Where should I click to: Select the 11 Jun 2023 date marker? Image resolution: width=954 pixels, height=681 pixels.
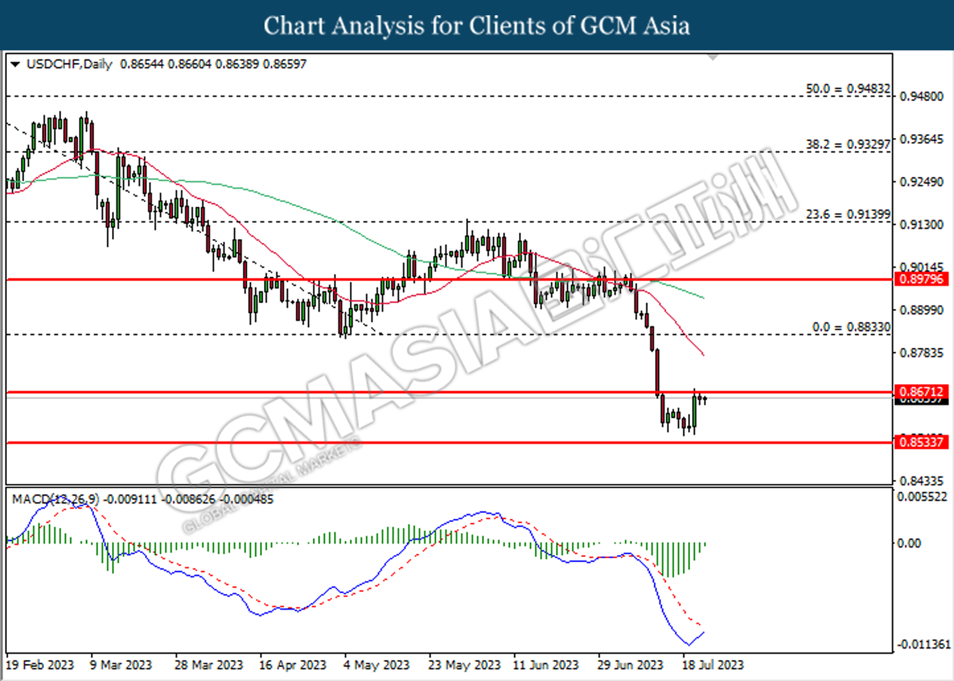(546, 665)
